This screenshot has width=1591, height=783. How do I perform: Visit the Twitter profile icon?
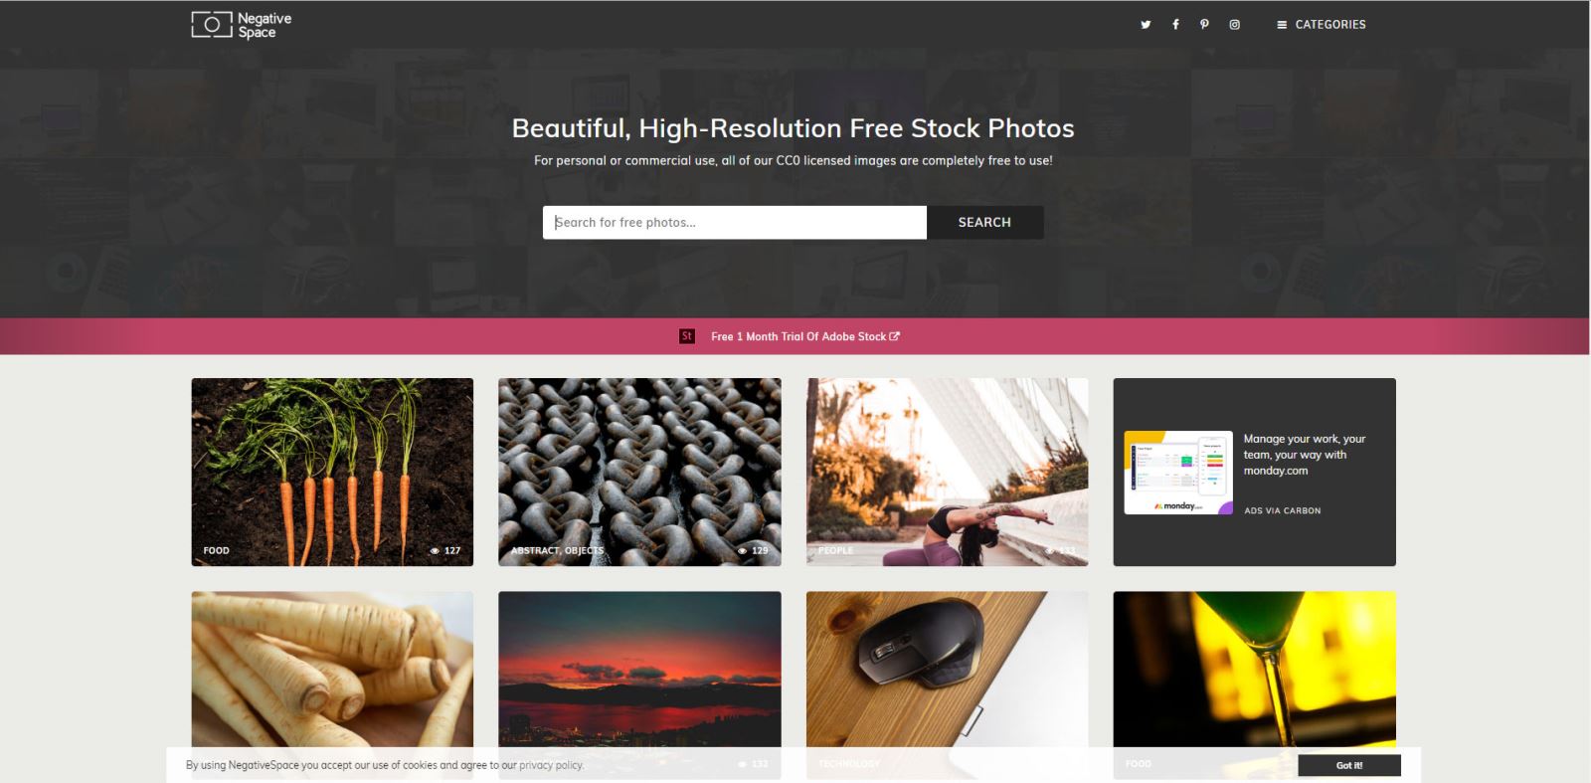1146,25
